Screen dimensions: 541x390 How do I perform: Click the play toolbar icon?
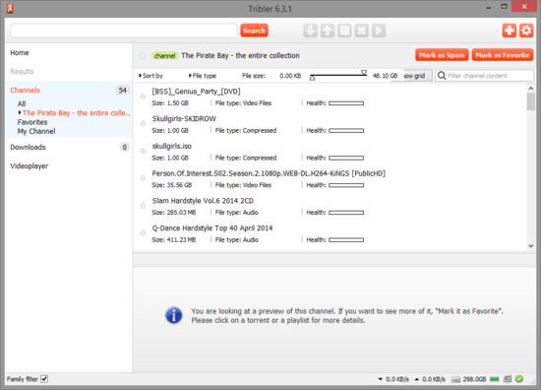click(x=378, y=31)
